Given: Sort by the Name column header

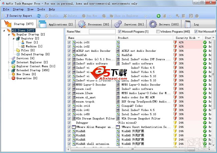Looking at the screenshot, I should pos(91,38).
